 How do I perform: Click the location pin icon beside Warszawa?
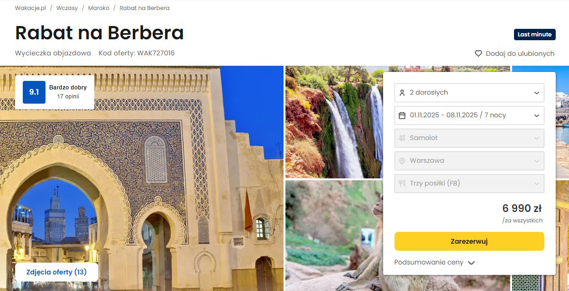(402, 161)
